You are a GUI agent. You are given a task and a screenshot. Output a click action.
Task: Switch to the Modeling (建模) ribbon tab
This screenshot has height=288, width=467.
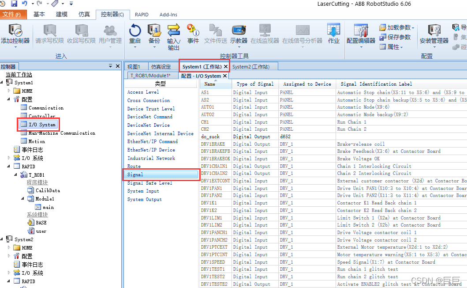62,14
